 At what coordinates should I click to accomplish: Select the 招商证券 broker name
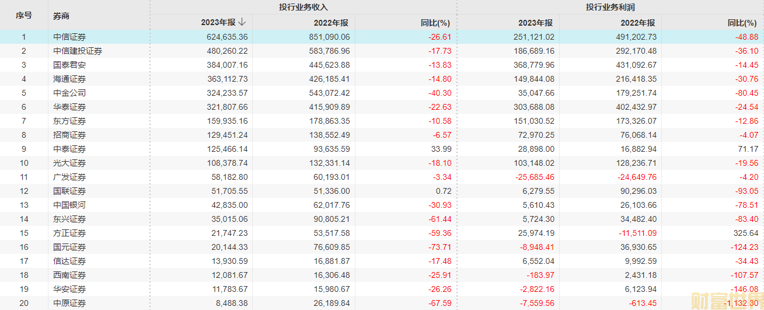pyautogui.click(x=69, y=135)
